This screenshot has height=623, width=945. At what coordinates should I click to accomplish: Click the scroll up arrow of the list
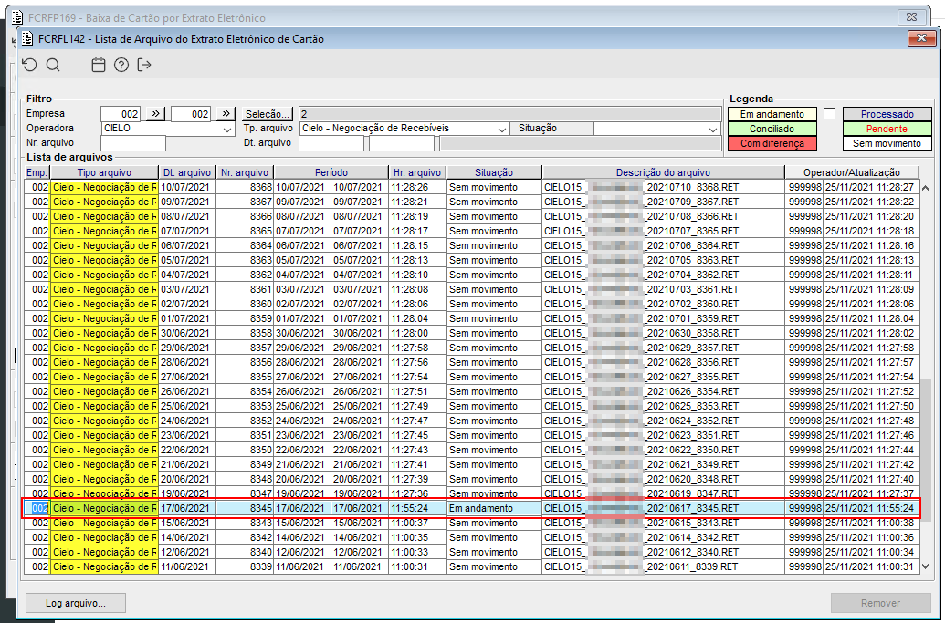coord(926,188)
